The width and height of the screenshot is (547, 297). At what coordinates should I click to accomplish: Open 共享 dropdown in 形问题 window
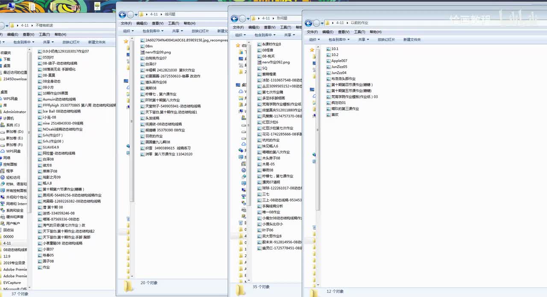[x=289, y=35]
